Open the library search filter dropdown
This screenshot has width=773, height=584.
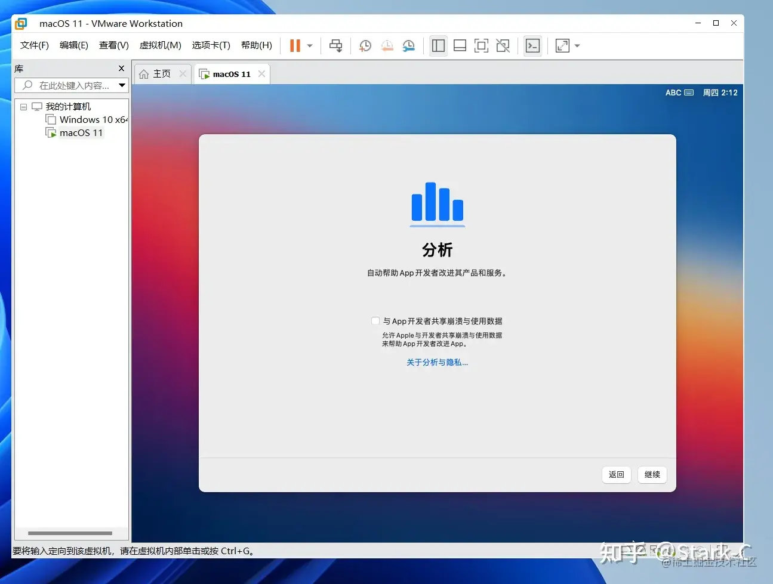coord(122,85)
